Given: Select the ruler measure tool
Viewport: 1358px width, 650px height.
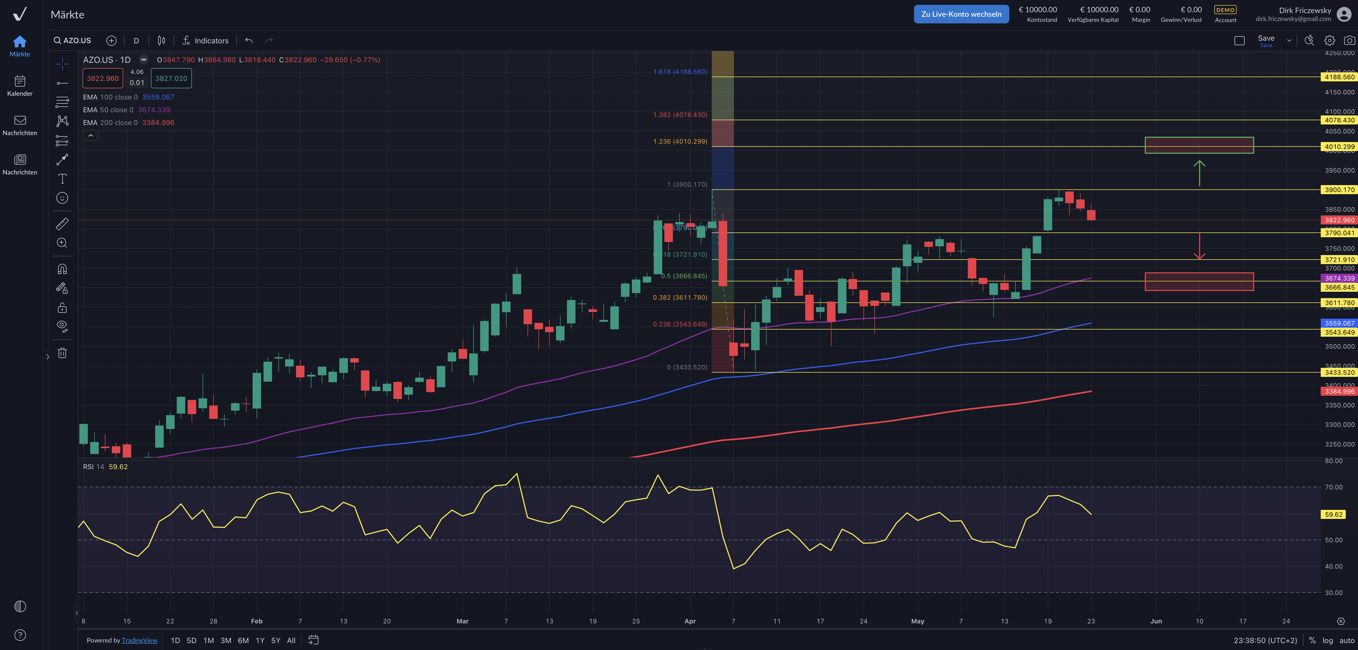Looking at the screenshot, I should [x=62, y=224].
